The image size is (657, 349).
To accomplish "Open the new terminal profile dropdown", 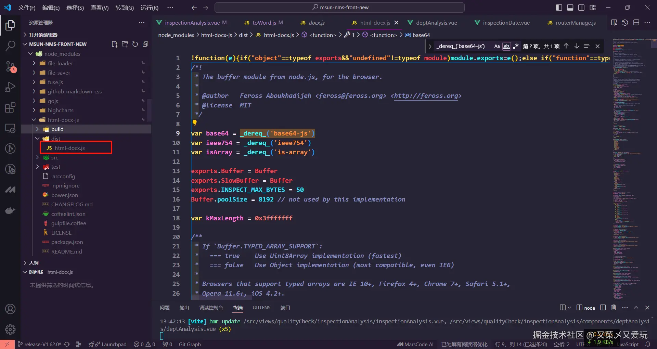I will coord(569,308).
